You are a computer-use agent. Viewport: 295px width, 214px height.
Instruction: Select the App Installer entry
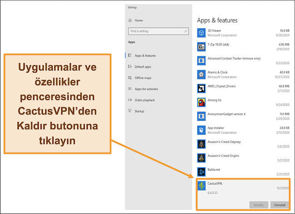tap(216, 128)
